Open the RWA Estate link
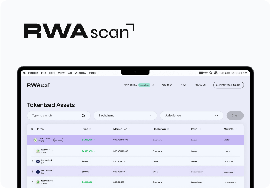 point(130,85)
